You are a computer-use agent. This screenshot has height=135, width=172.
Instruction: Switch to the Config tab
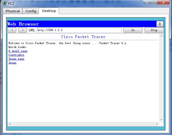point(31,11)
